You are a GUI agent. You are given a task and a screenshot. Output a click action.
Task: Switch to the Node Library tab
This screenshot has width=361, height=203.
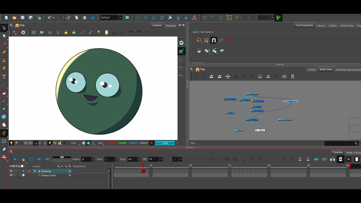[x=353, y=153]
